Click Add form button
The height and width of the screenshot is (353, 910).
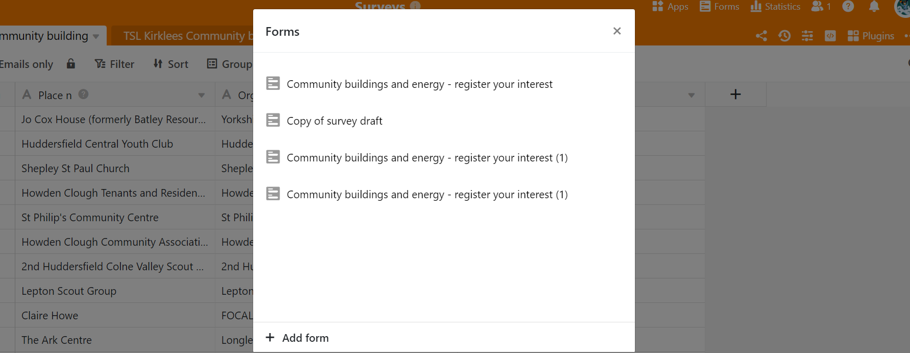click(298, 338)
